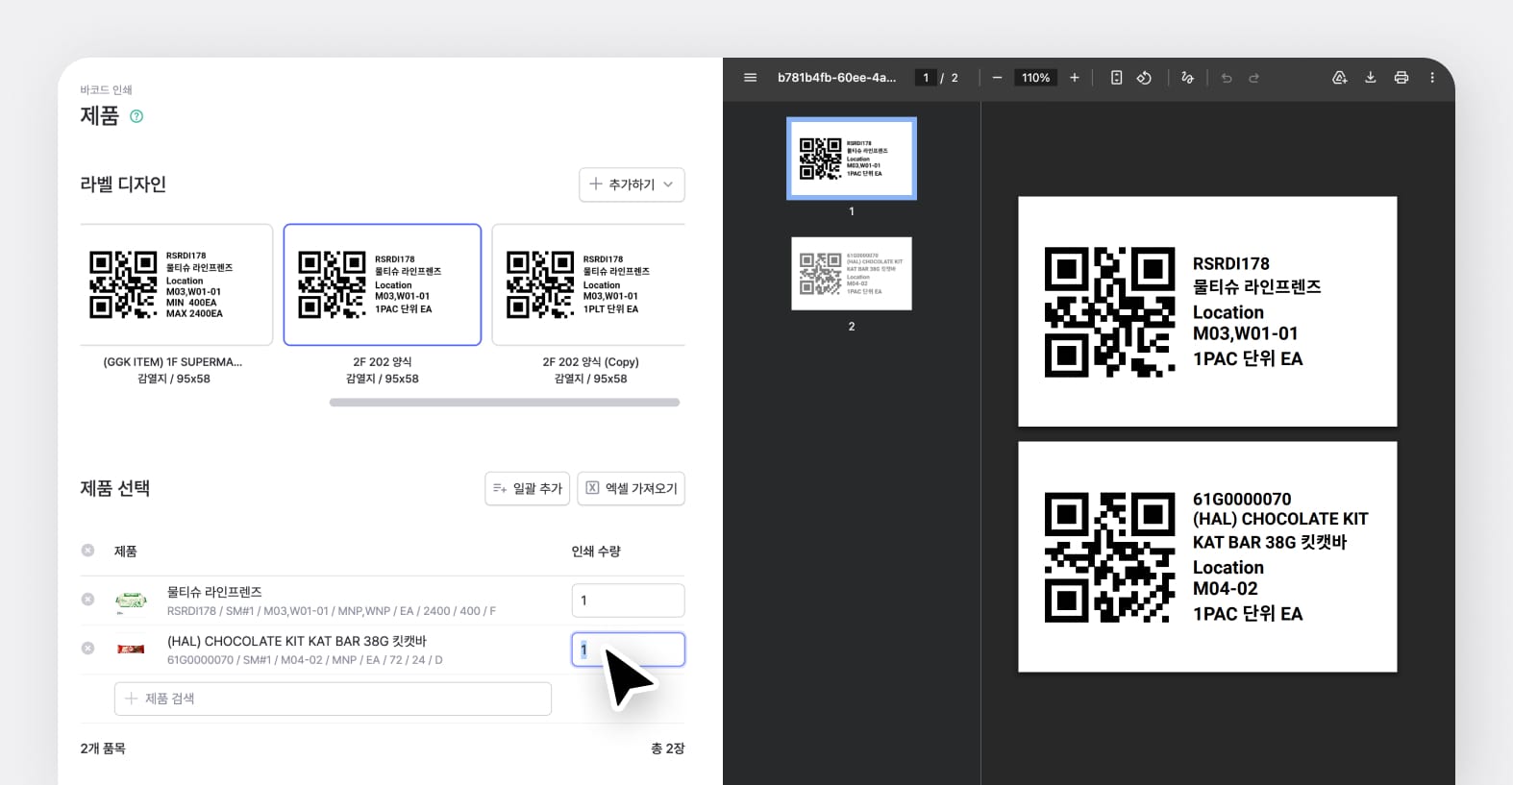Image resolution: width=1513 pixels, height=785 pixels.
Task: Click the PDF page number field
Action: coord(926,78)
